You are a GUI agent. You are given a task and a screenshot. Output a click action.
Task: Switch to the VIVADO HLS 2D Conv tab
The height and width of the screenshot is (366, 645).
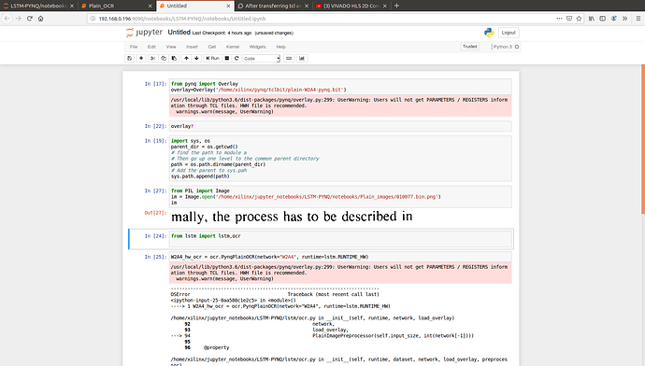coord(351,6)
